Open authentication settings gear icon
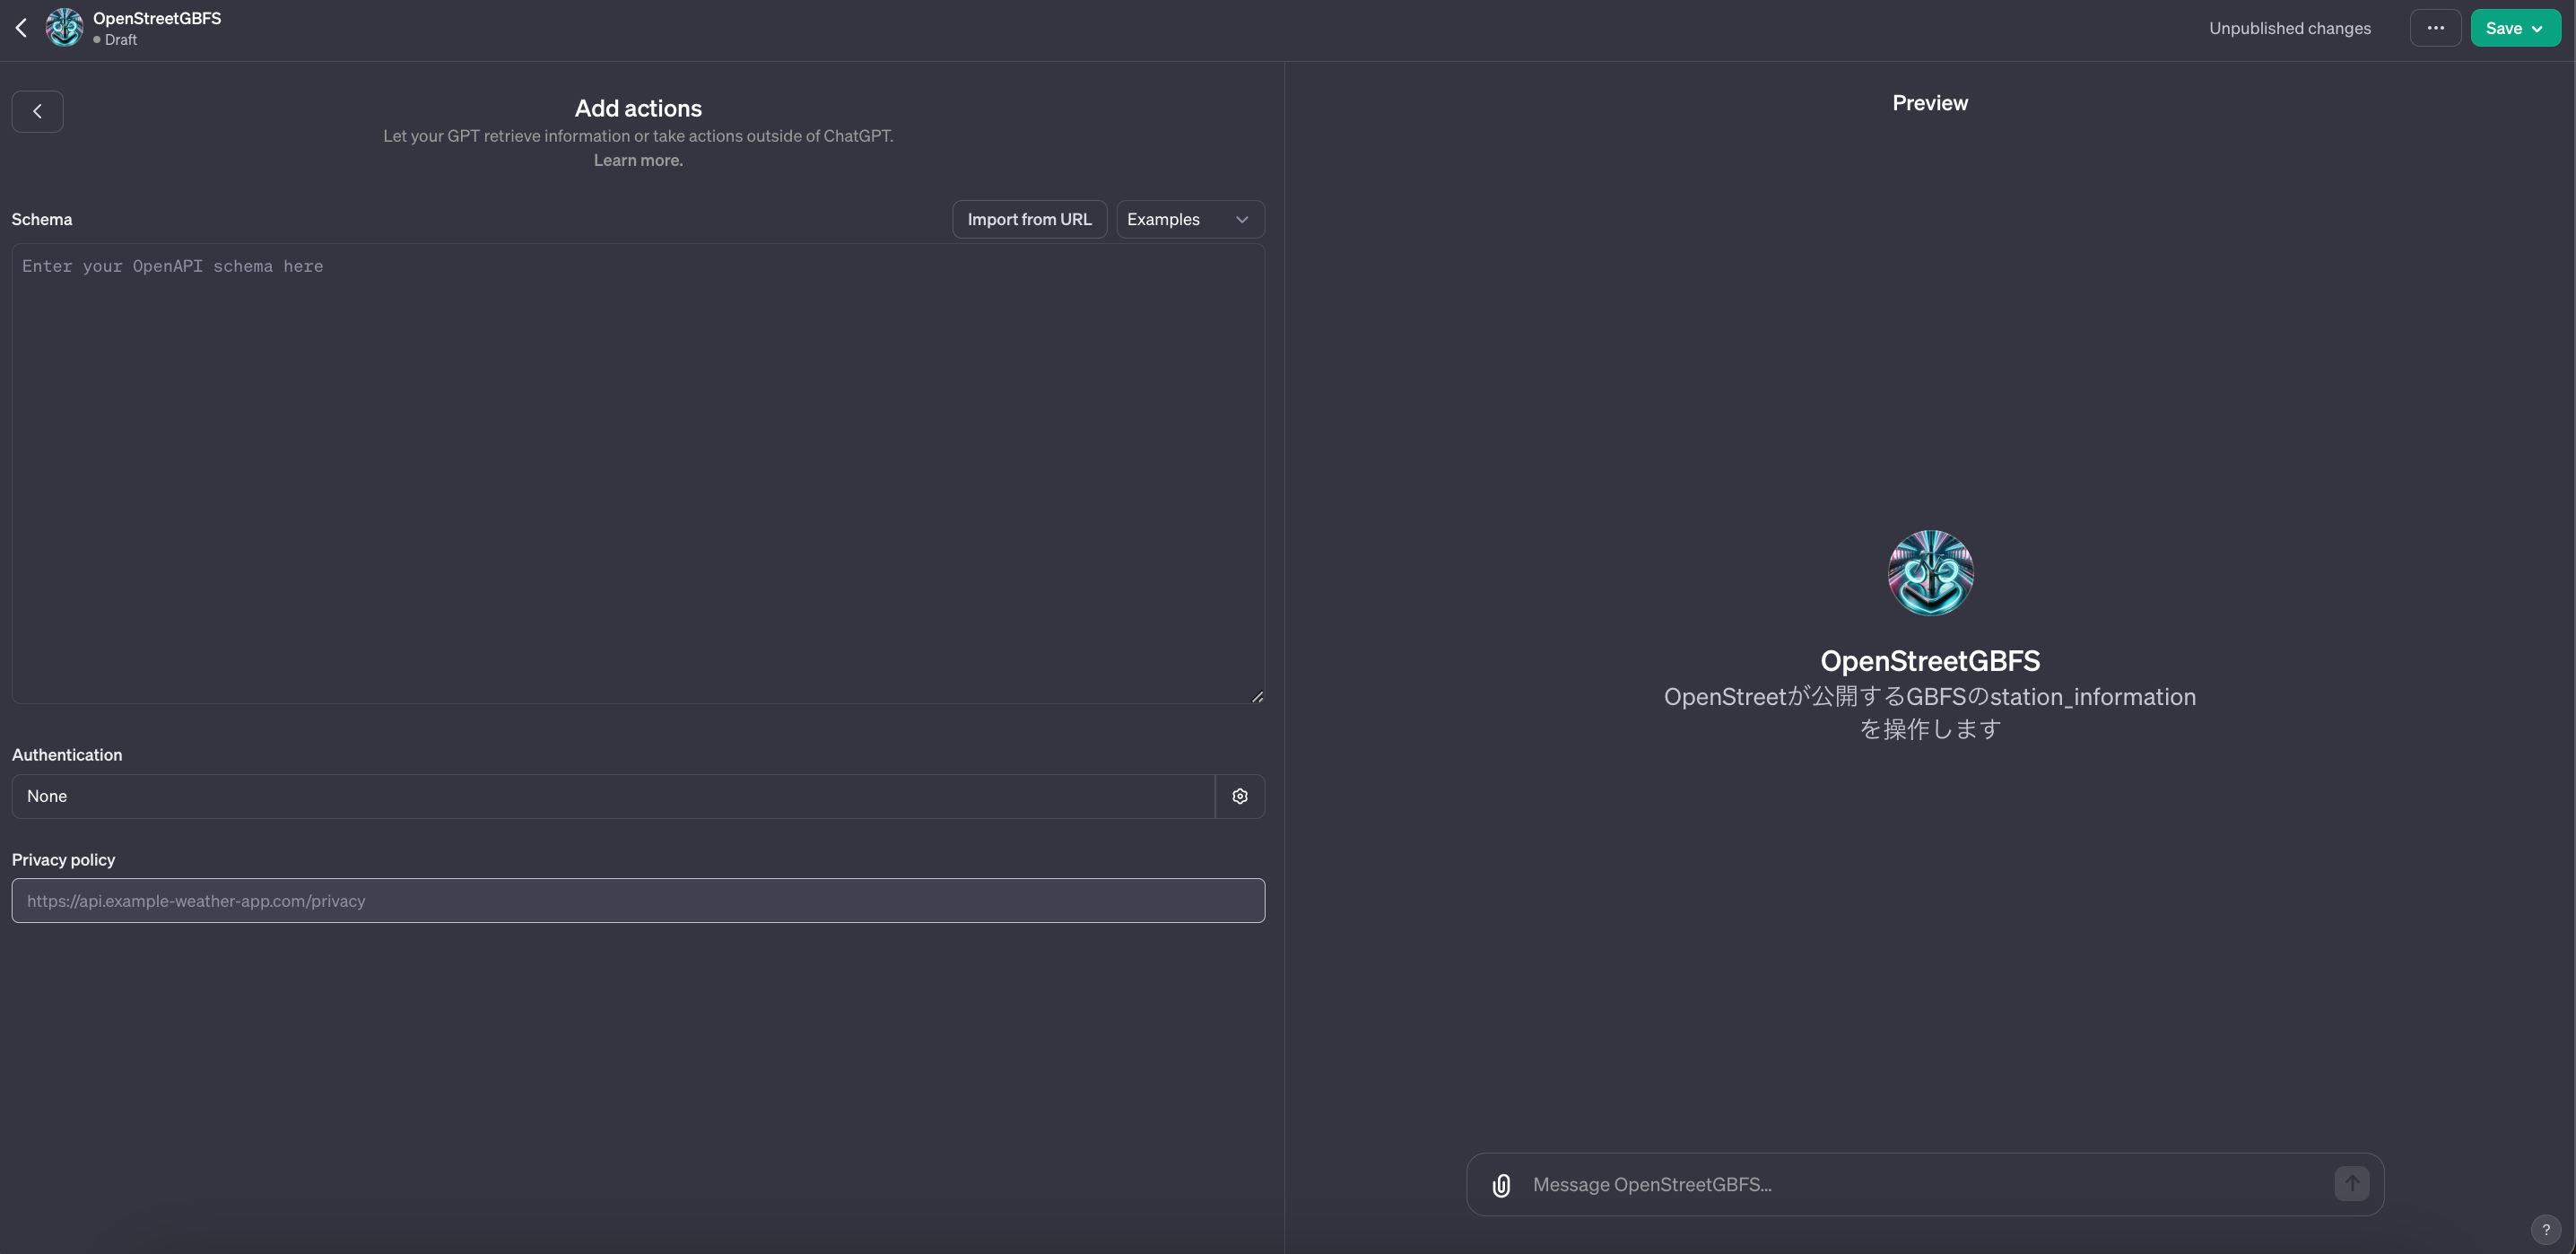This screenshot has height=1254, width=2576. click(1240, 796)
